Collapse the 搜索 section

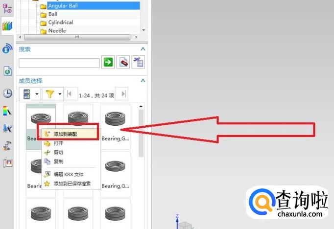click(143, 49)
